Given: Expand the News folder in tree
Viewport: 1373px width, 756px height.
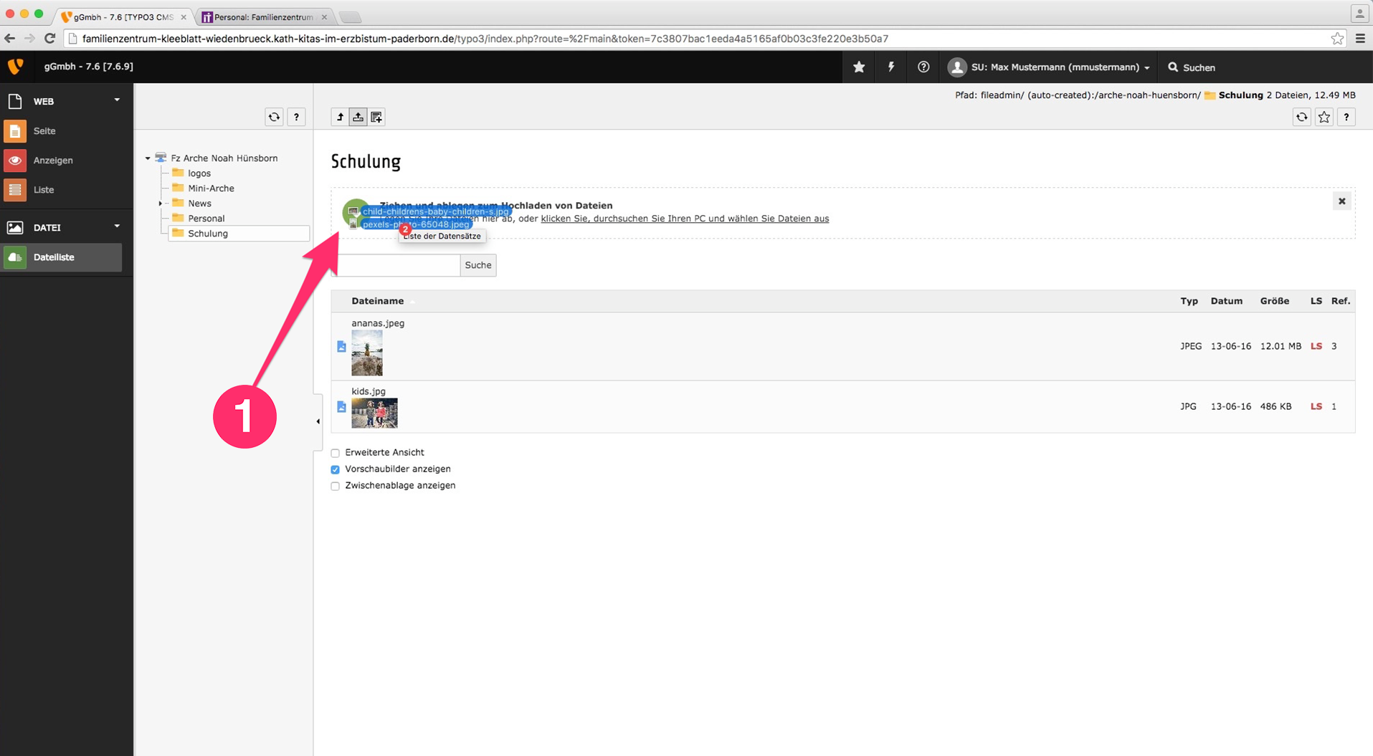Looking at the screenshot, I should [160, 204].
